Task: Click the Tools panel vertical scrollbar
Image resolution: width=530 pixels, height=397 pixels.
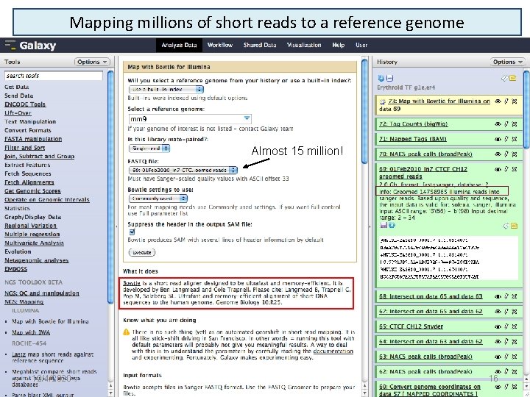Action: point(110,186)
